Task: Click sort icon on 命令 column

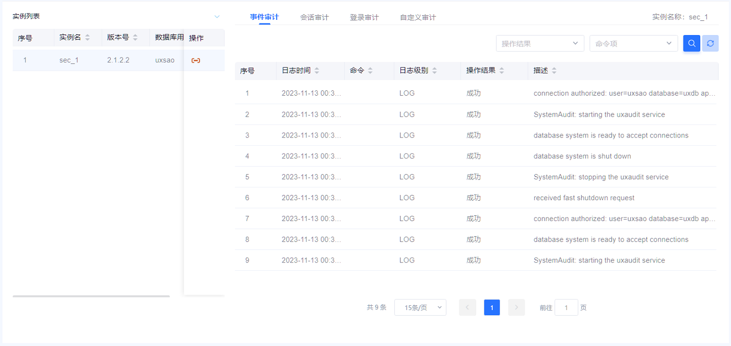Action: [370, 71]
